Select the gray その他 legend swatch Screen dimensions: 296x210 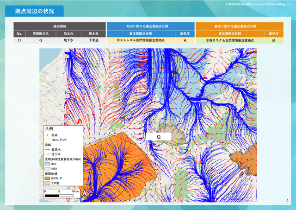(47, 183)
